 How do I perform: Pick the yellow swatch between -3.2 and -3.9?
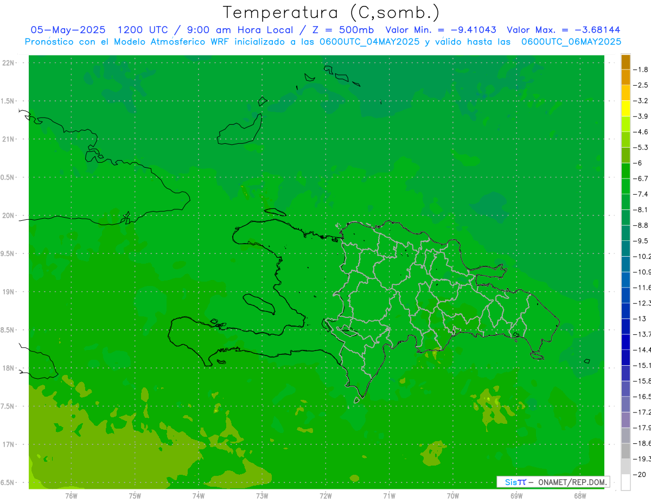click(626, 109)
